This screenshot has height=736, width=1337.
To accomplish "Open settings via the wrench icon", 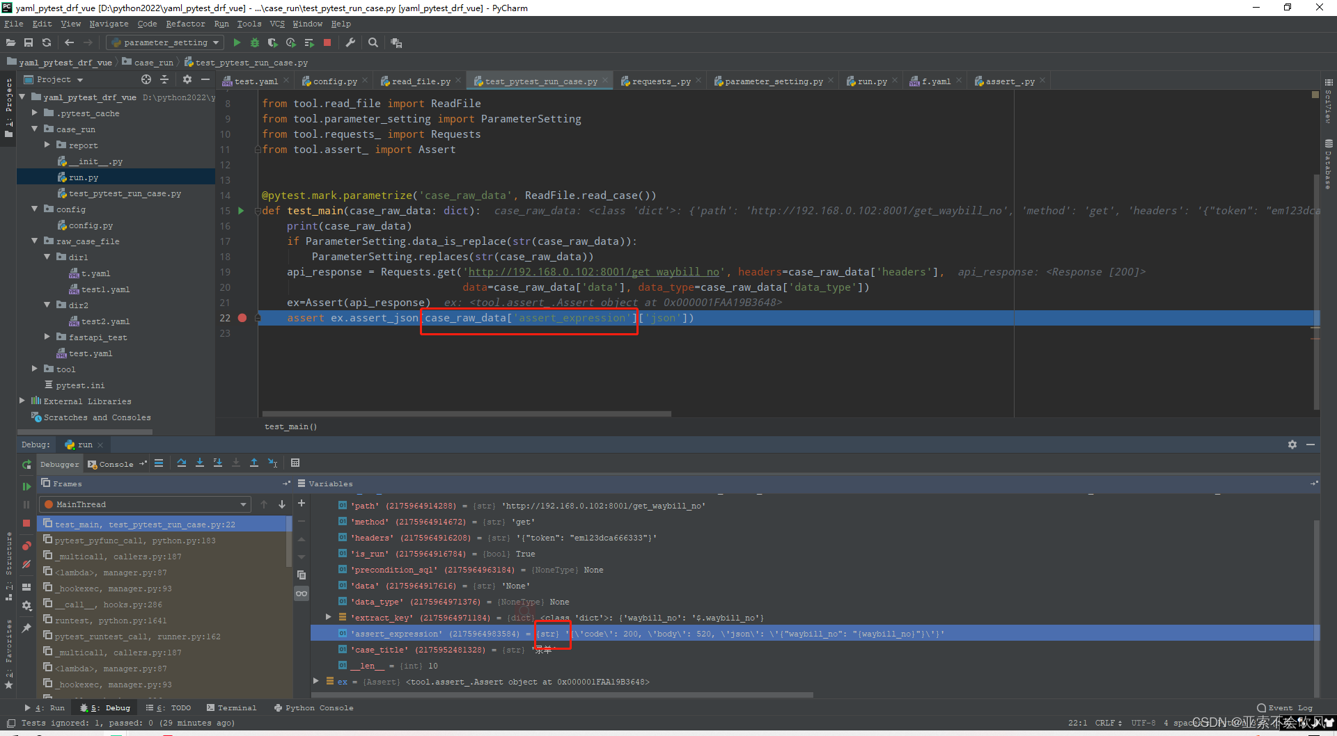I will click(x=350, y=42).
